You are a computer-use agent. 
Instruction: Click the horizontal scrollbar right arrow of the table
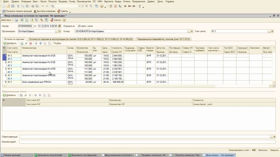point(270,86)
